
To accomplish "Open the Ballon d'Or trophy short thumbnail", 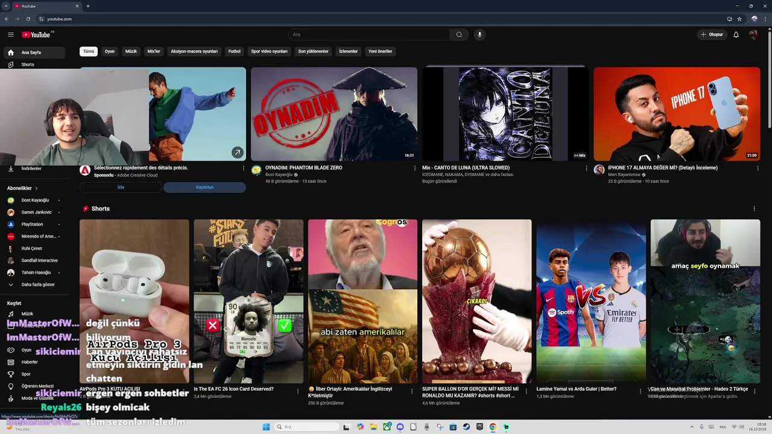I will click(476, 301).
